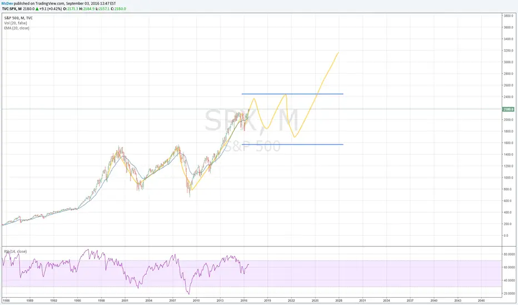
Task: Click the 40.0000 RSI axis label
Action: point(509,280)
